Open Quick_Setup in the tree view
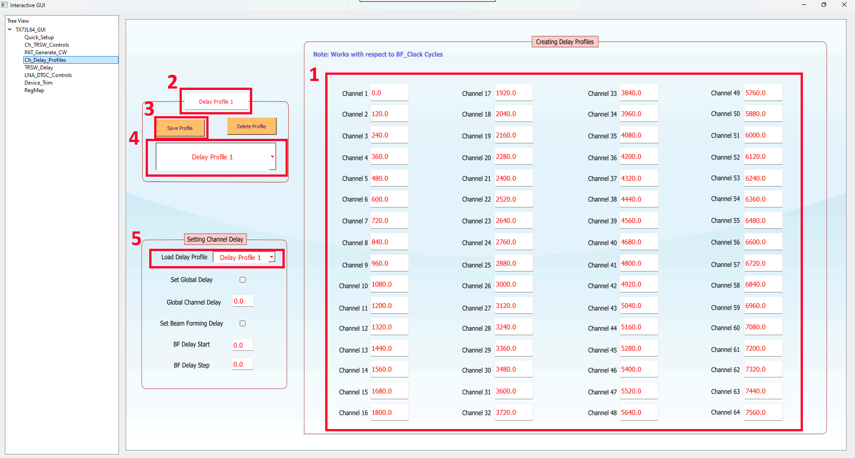This screenshot has height=458, width=855. pyautogui.click(x=39, y=37)
